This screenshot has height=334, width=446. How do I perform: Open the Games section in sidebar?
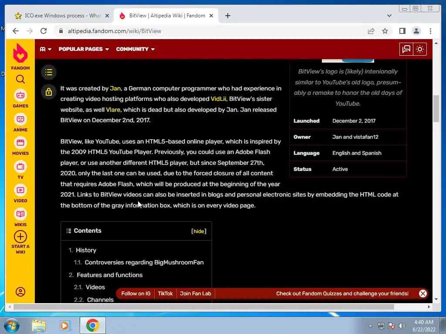pos(20,99)
